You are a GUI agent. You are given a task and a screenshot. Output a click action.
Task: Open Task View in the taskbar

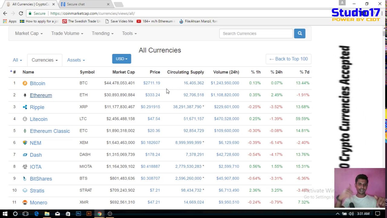pos(25,214)
